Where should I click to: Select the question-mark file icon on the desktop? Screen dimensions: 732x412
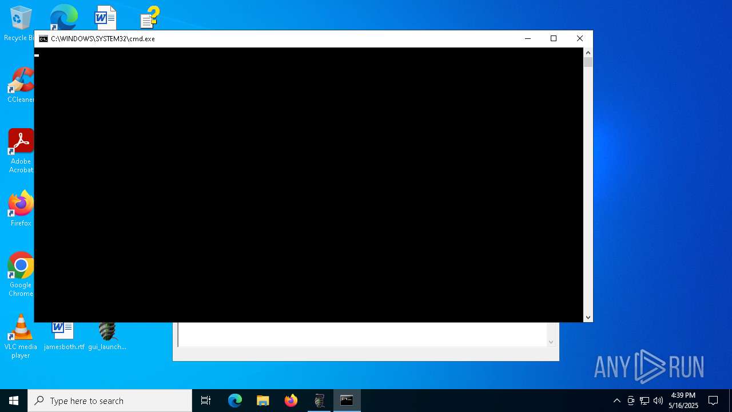150,17
